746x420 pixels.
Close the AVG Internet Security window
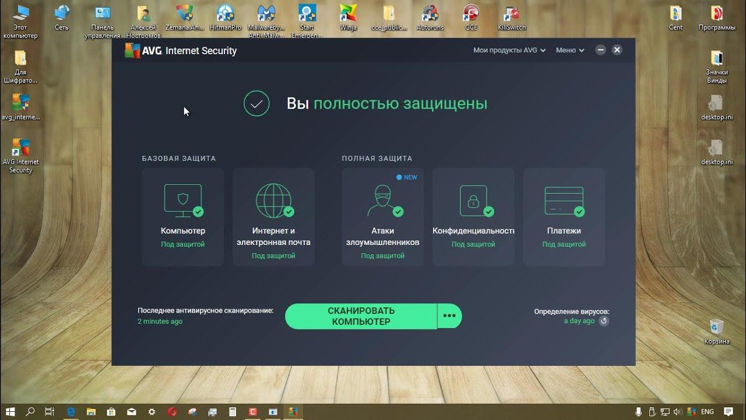tap(617, 50)
